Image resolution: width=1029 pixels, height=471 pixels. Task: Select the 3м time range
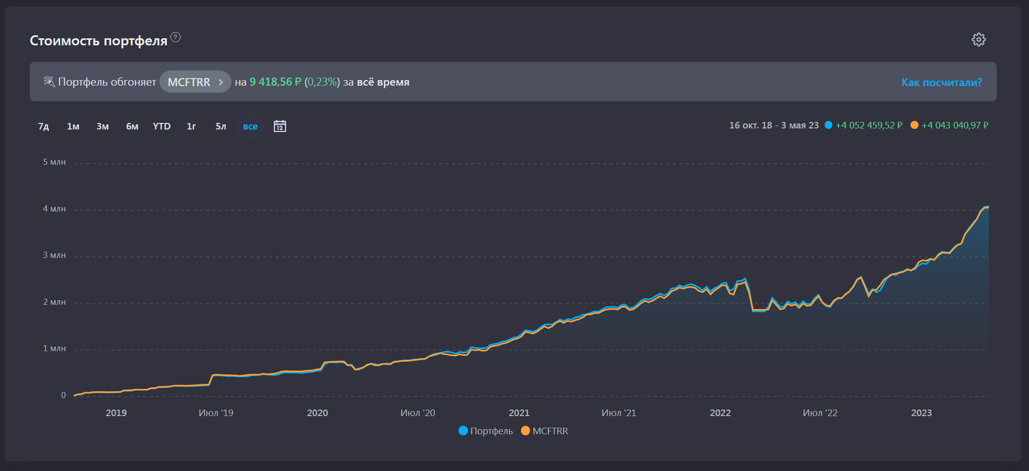pyautogui.click(x=103, y=126)
